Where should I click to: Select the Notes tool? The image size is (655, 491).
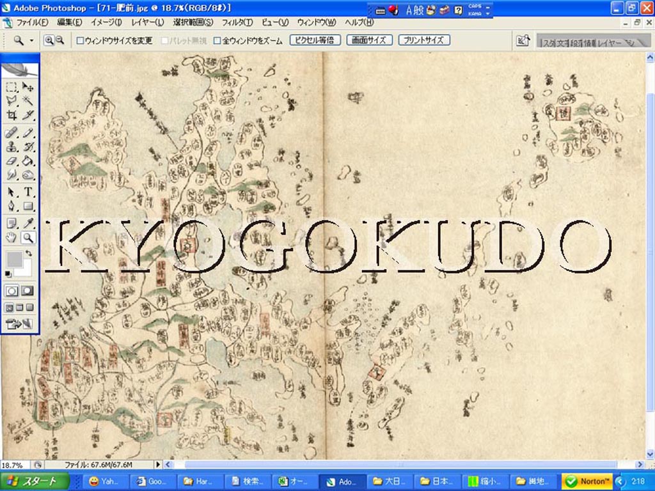click(12, 223)
